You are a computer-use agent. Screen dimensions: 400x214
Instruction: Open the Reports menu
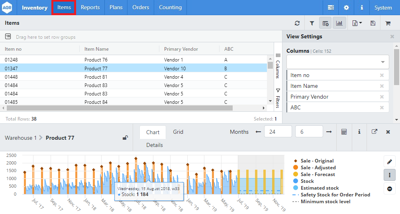click(x=90, y=8)
